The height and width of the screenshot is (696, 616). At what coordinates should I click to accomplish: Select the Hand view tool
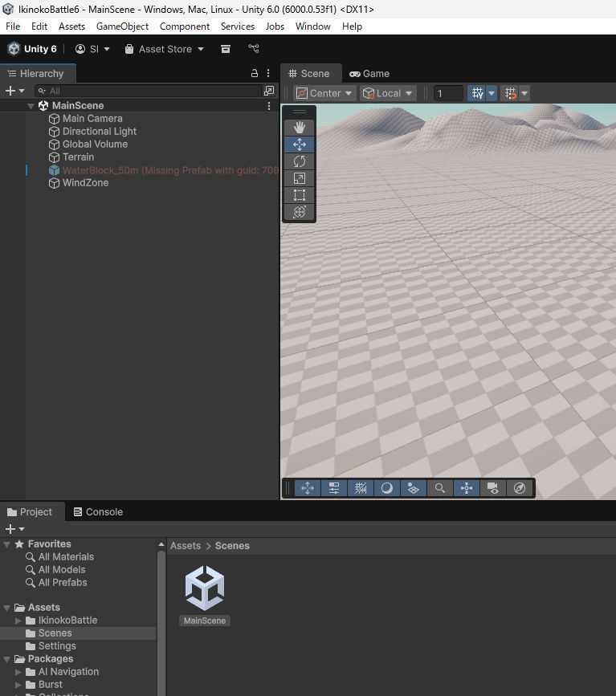299,128
